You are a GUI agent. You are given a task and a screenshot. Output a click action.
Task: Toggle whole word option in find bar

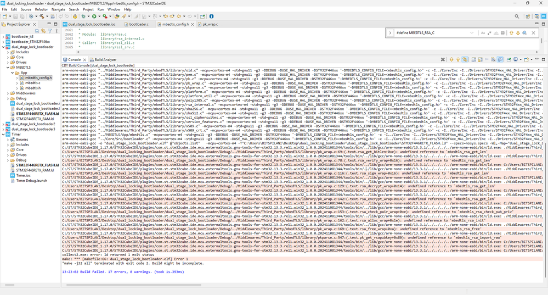(496, 32)
